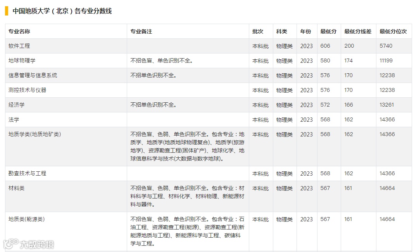Click the 572 score in 经济学 row
This screenshot has height=252, width=414.
coord(325,105)
